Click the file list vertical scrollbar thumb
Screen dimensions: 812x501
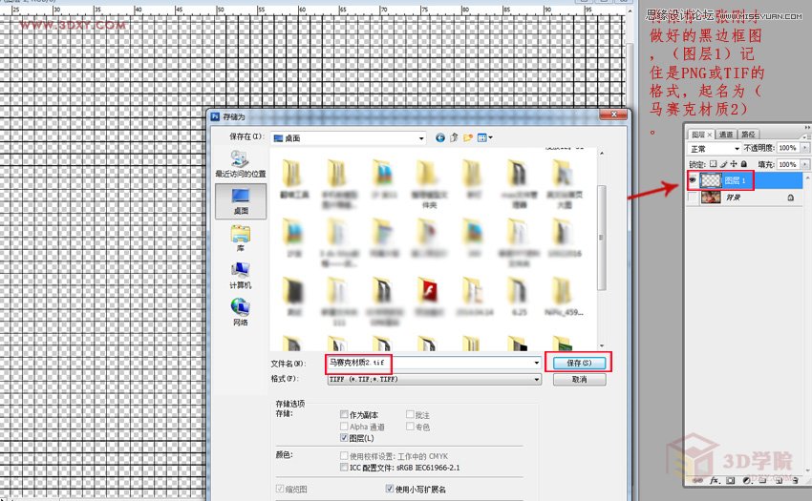click(601, 238)
